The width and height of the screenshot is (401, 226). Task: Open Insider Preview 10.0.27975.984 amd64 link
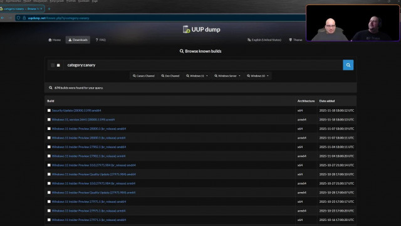(93, 165)
